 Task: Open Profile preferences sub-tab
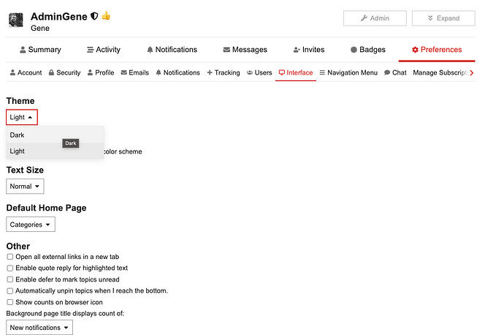[x=101, y=72]
